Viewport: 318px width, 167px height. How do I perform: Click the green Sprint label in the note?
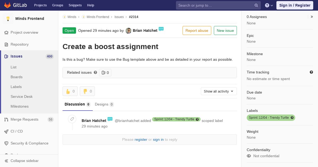click(x=176, y=120)
